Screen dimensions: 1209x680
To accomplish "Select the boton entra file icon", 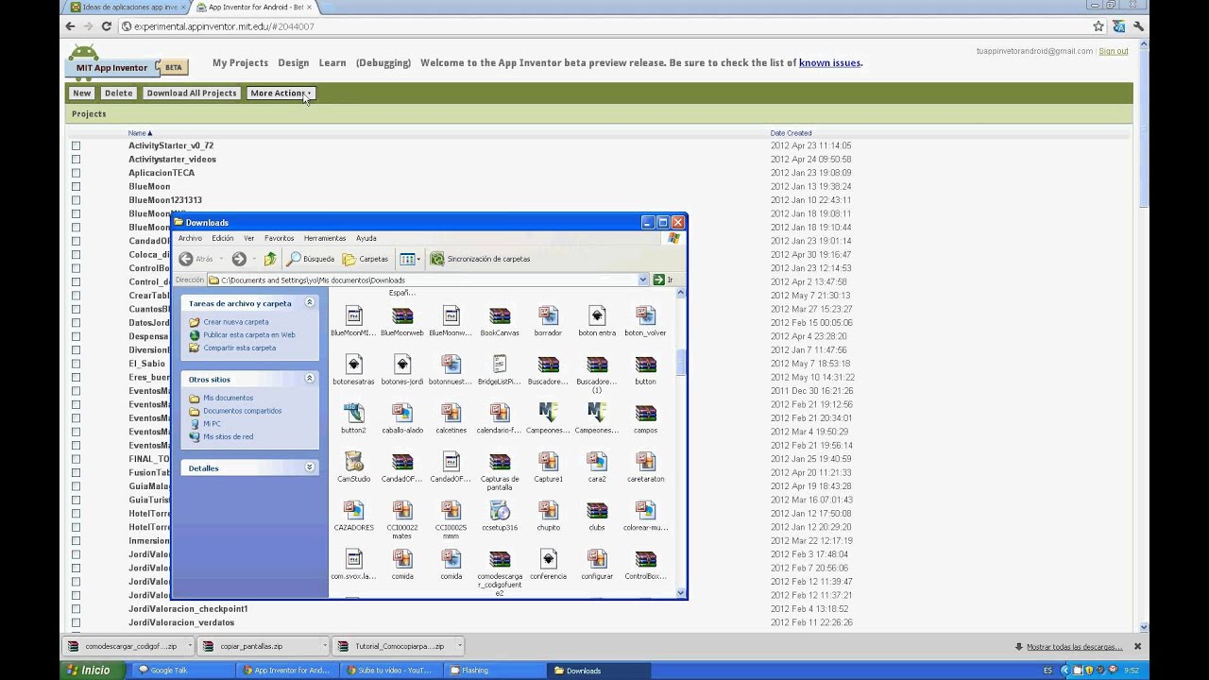I will (x=597, y=315).
